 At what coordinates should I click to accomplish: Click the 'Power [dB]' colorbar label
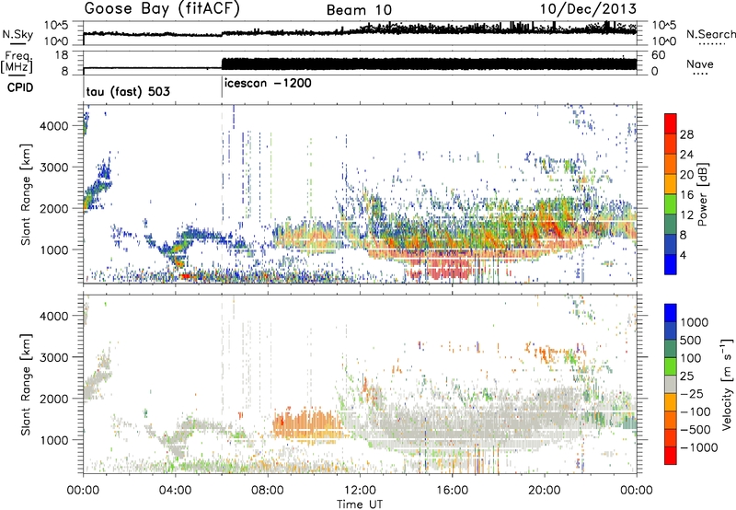[702, 194]
